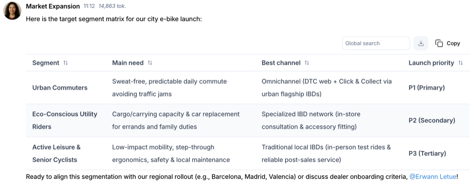Select the Eco-Conscious Utility Riders cell

pyautogui.click(x=65, y=120)
